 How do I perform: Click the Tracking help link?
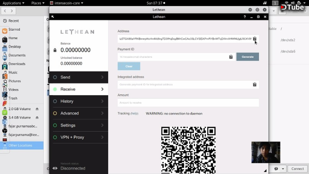(134, 114)
